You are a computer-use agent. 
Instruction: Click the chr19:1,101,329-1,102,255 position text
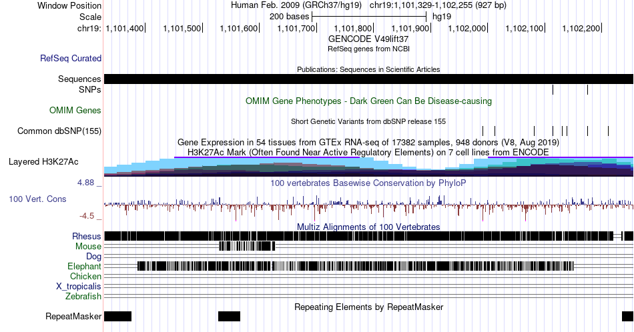click(x=438, y=5)
